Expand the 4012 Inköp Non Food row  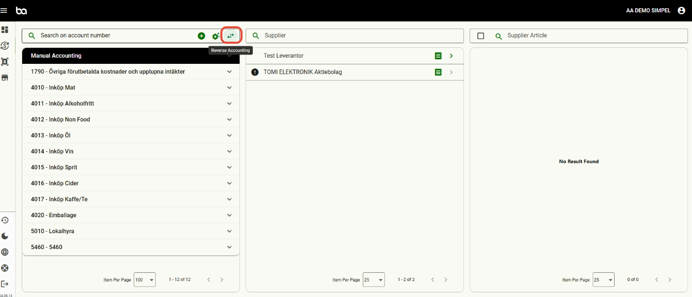pos(230,119)
